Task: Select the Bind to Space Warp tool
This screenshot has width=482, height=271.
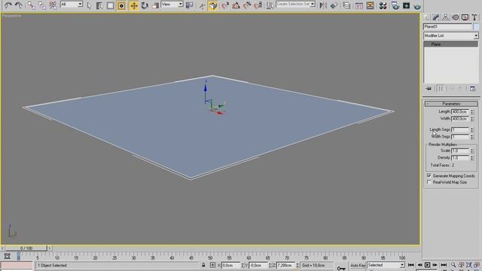Action: tap(53, 5)
